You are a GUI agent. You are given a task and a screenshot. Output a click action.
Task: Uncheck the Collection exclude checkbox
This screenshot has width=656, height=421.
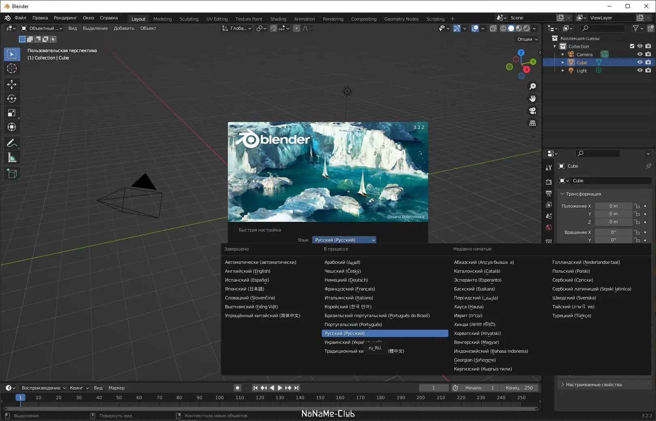point(632,46)
